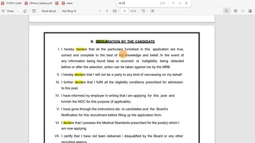Focus the page number field showing 11
The image size is (255, 143).
coord(124,11)
